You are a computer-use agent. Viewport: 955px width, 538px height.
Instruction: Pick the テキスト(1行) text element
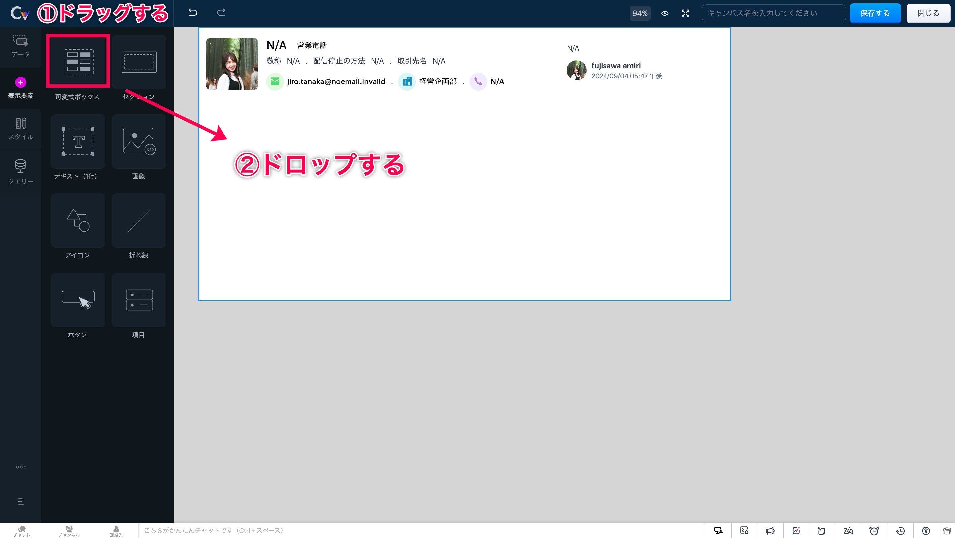[78, 141]
